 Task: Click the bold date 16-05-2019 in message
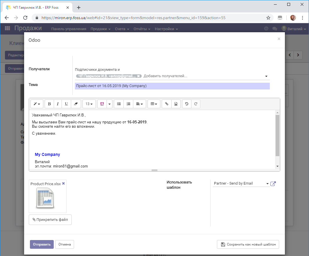137,122
